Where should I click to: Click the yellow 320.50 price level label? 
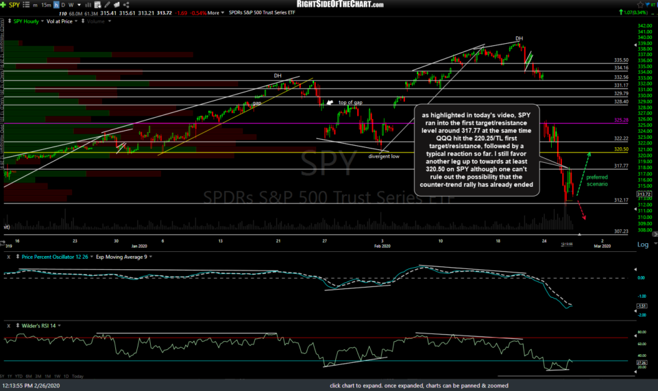point(621,149)
